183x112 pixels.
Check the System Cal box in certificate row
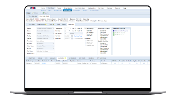pyautogui.click(x=137, y=63)
